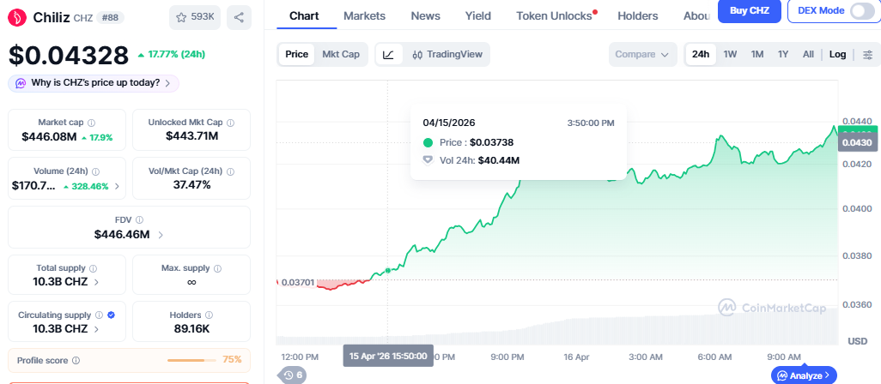The image size is (881, 384).
Task: Switch to the News tab
Action: click(425, 15)
